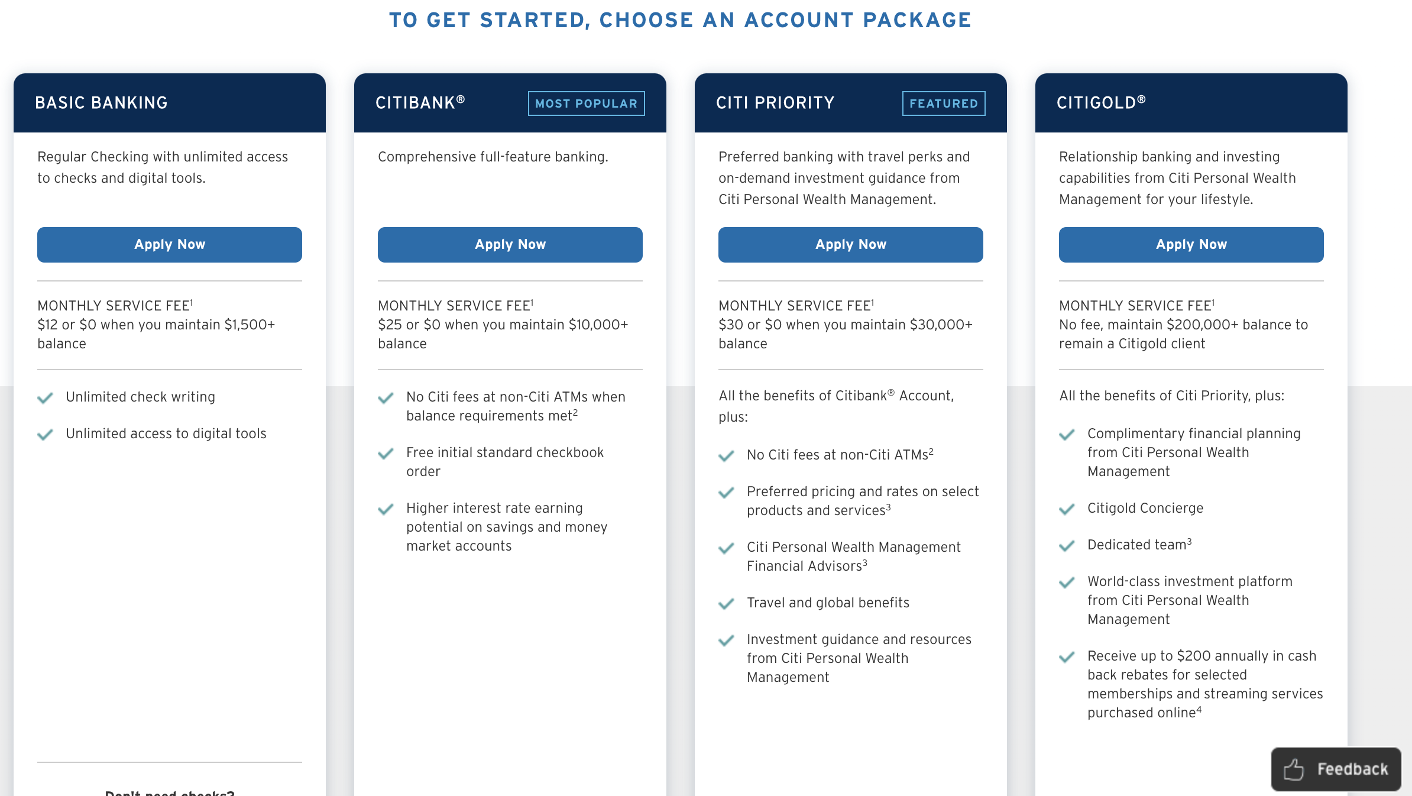
Task: Click checkmark next to Unlimited access to digital tools
Action: [45, 434]
